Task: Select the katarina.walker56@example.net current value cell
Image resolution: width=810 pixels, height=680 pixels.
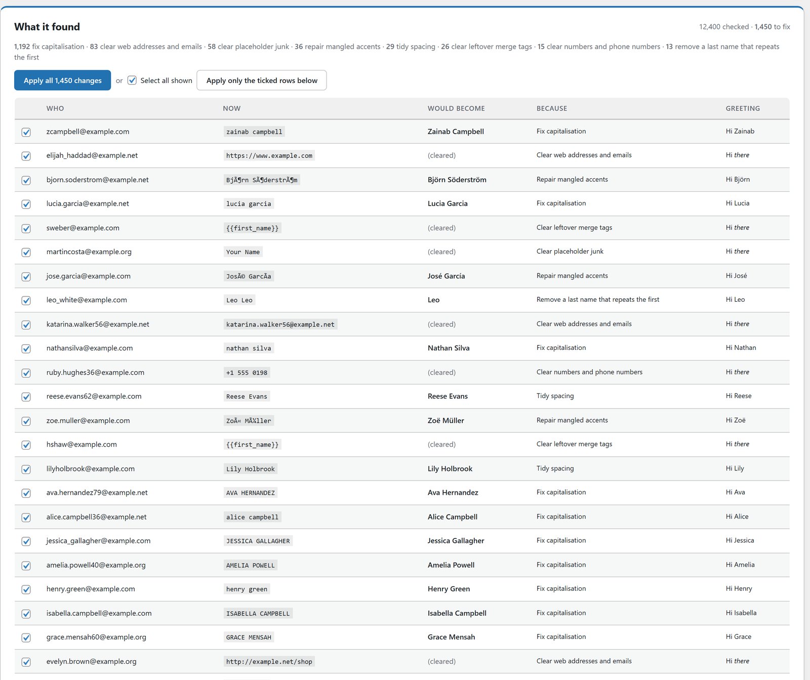Action: (280, 325)
